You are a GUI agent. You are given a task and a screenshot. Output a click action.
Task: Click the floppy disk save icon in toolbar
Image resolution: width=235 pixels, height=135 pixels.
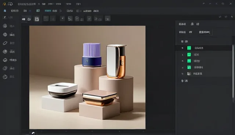tap(37, 19)
